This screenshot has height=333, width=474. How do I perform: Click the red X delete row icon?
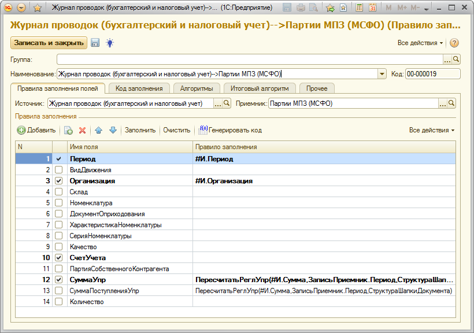click(x=82, y=131)
